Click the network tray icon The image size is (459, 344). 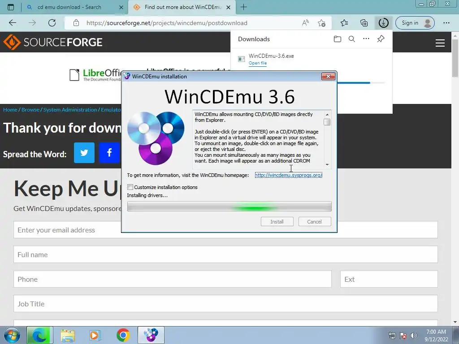click(392, 335)
